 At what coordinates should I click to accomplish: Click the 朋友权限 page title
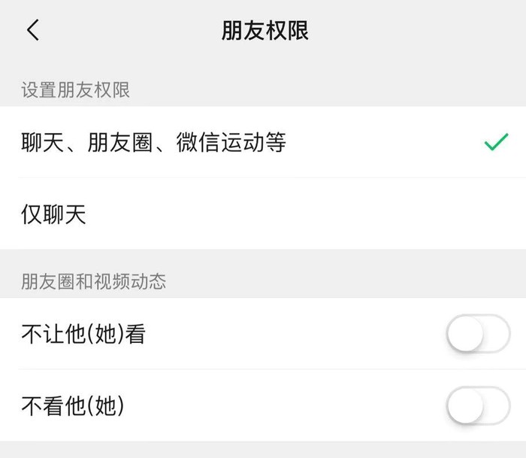point(265,30)
